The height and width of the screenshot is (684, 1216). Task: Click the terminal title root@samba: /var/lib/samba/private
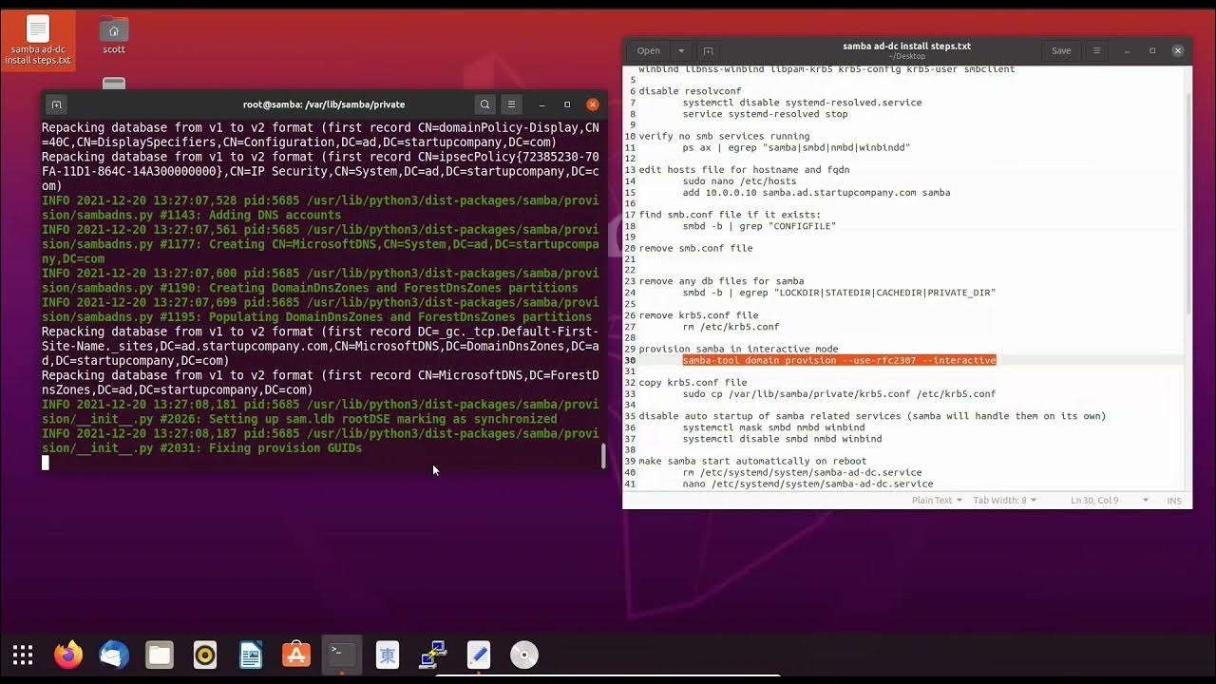pos(324,104)
